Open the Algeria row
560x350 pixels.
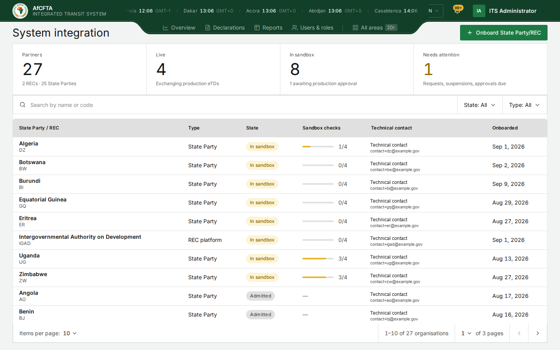pos(280,147)
